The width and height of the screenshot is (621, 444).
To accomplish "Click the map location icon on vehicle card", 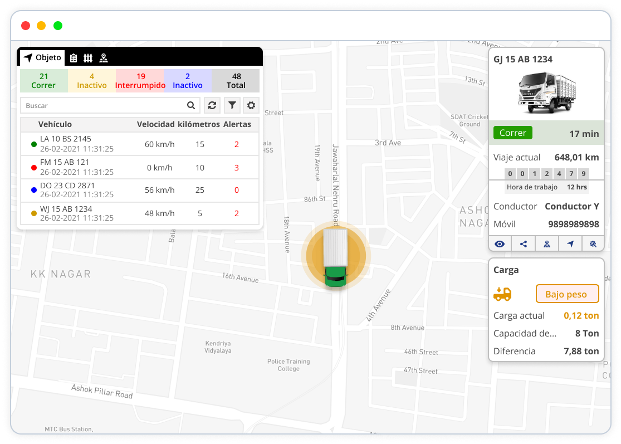I will (546, 243).
